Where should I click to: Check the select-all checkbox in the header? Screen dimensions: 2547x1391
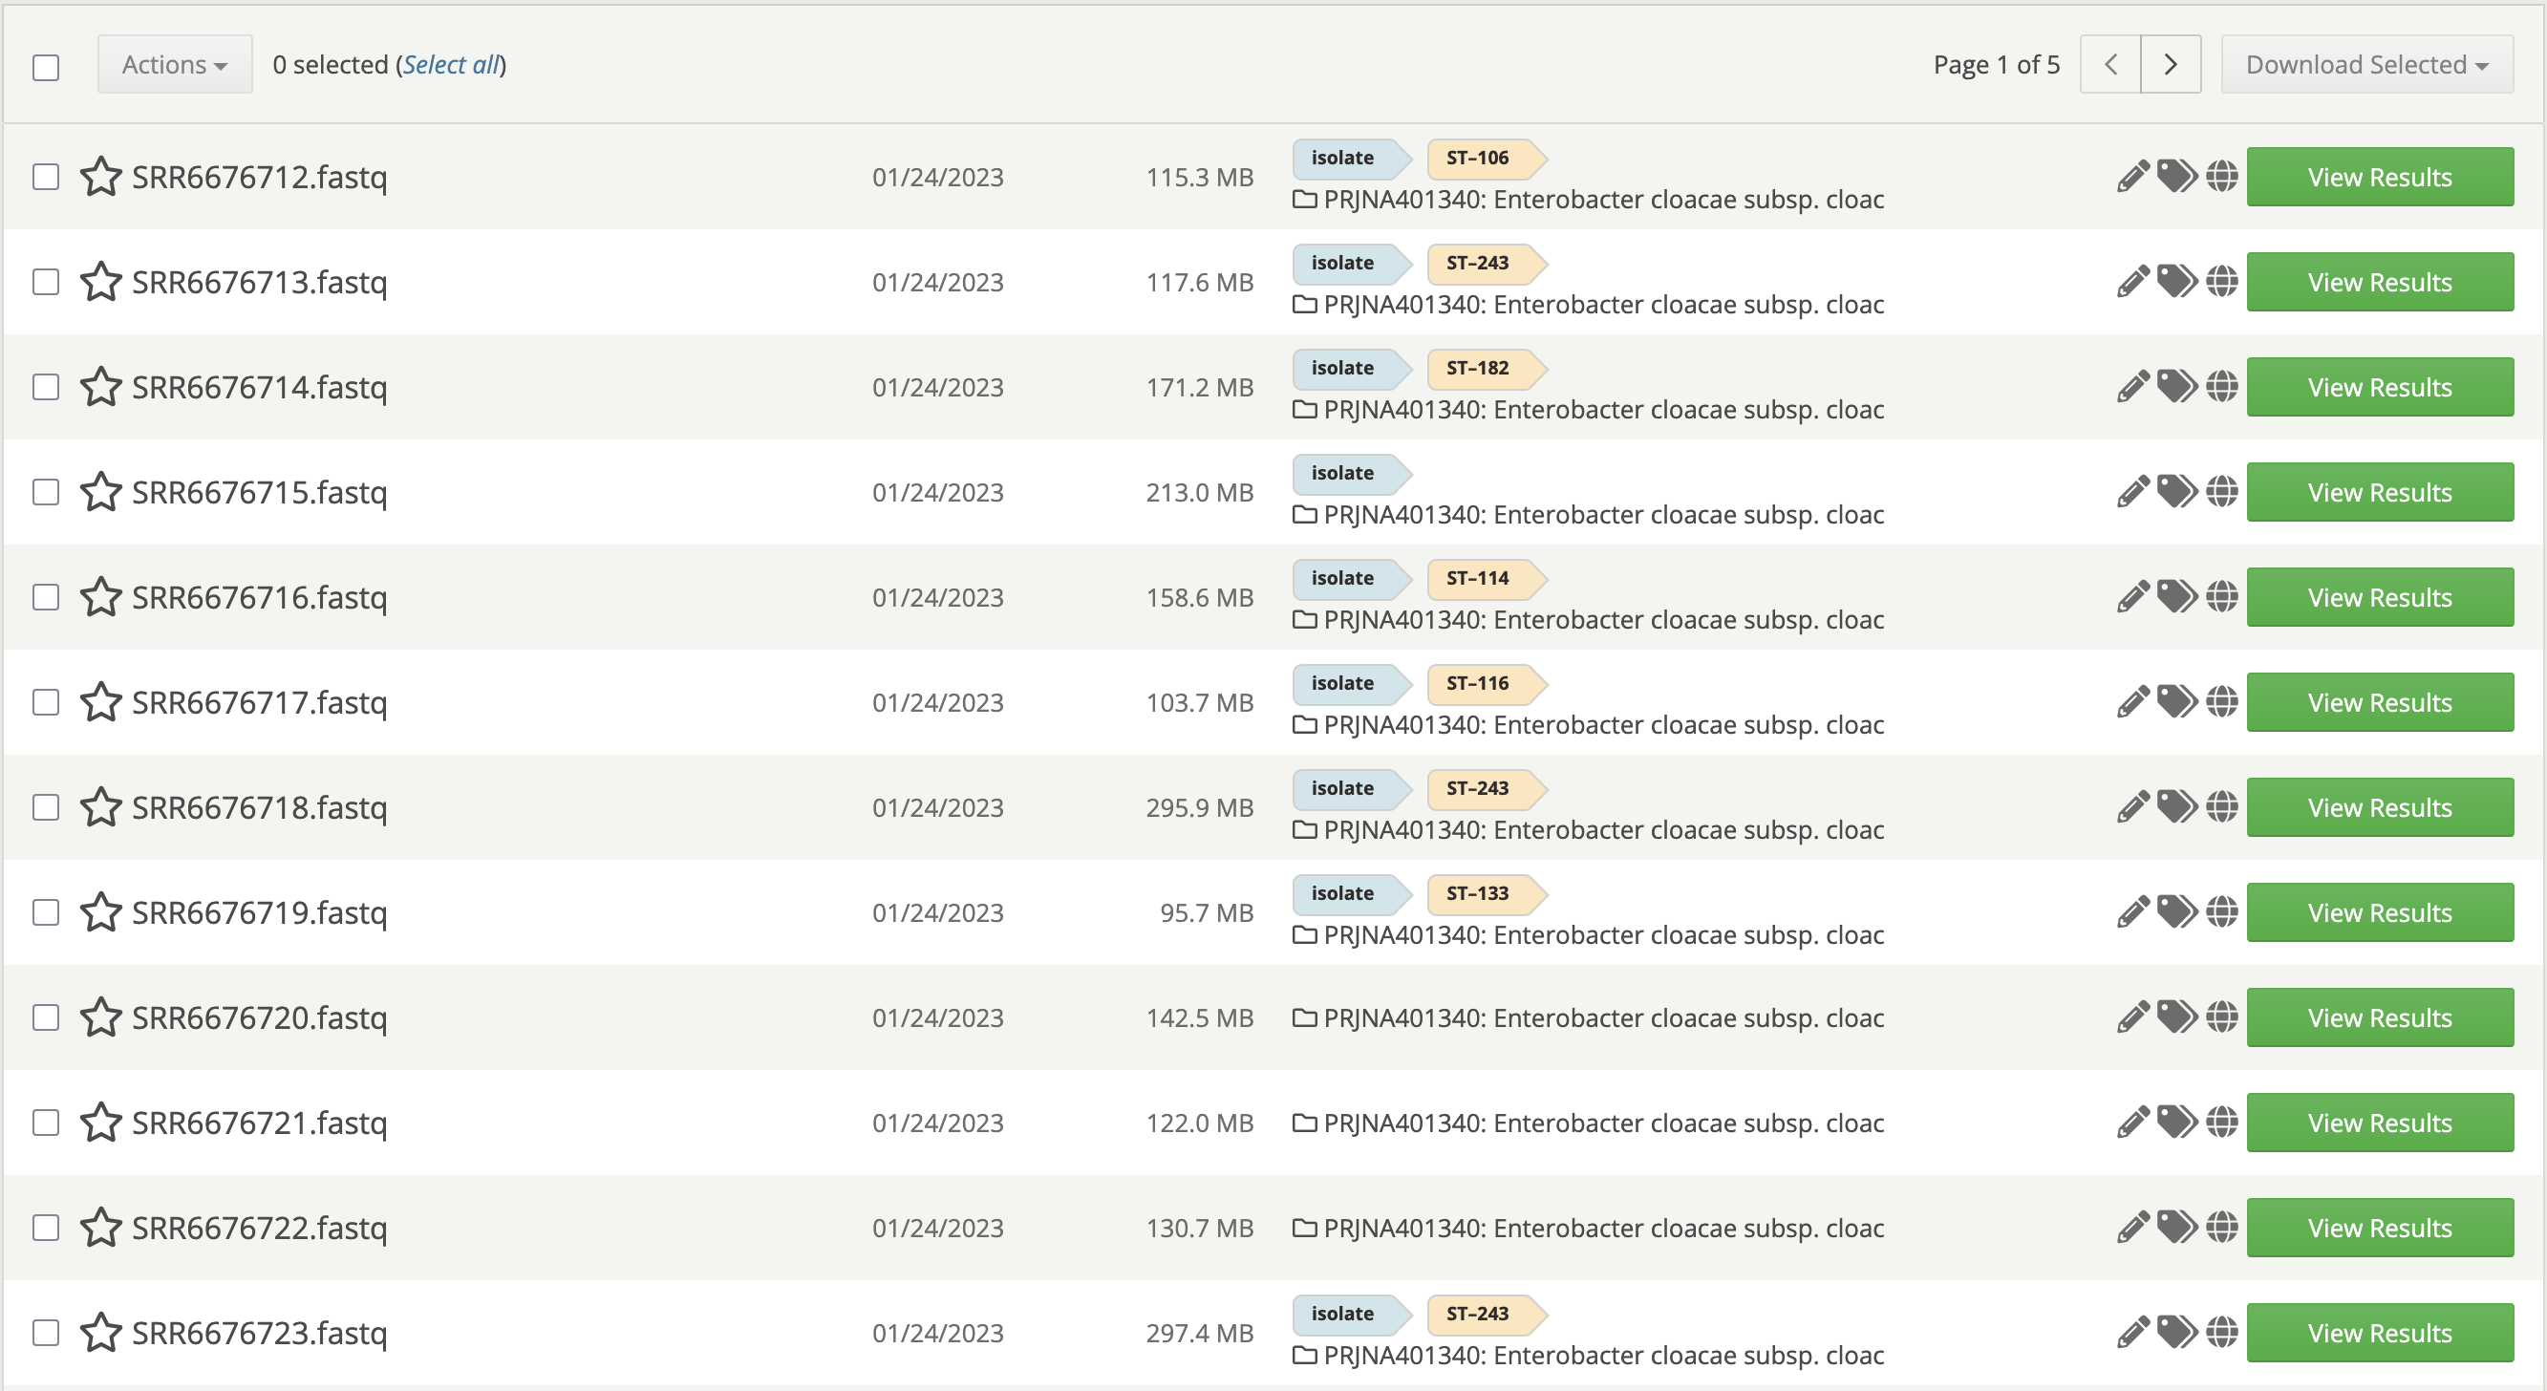(46, 67)
